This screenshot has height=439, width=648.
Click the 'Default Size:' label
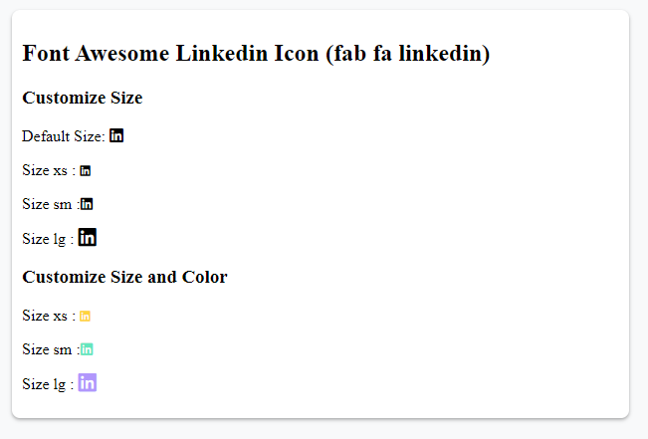pos(63,136)
